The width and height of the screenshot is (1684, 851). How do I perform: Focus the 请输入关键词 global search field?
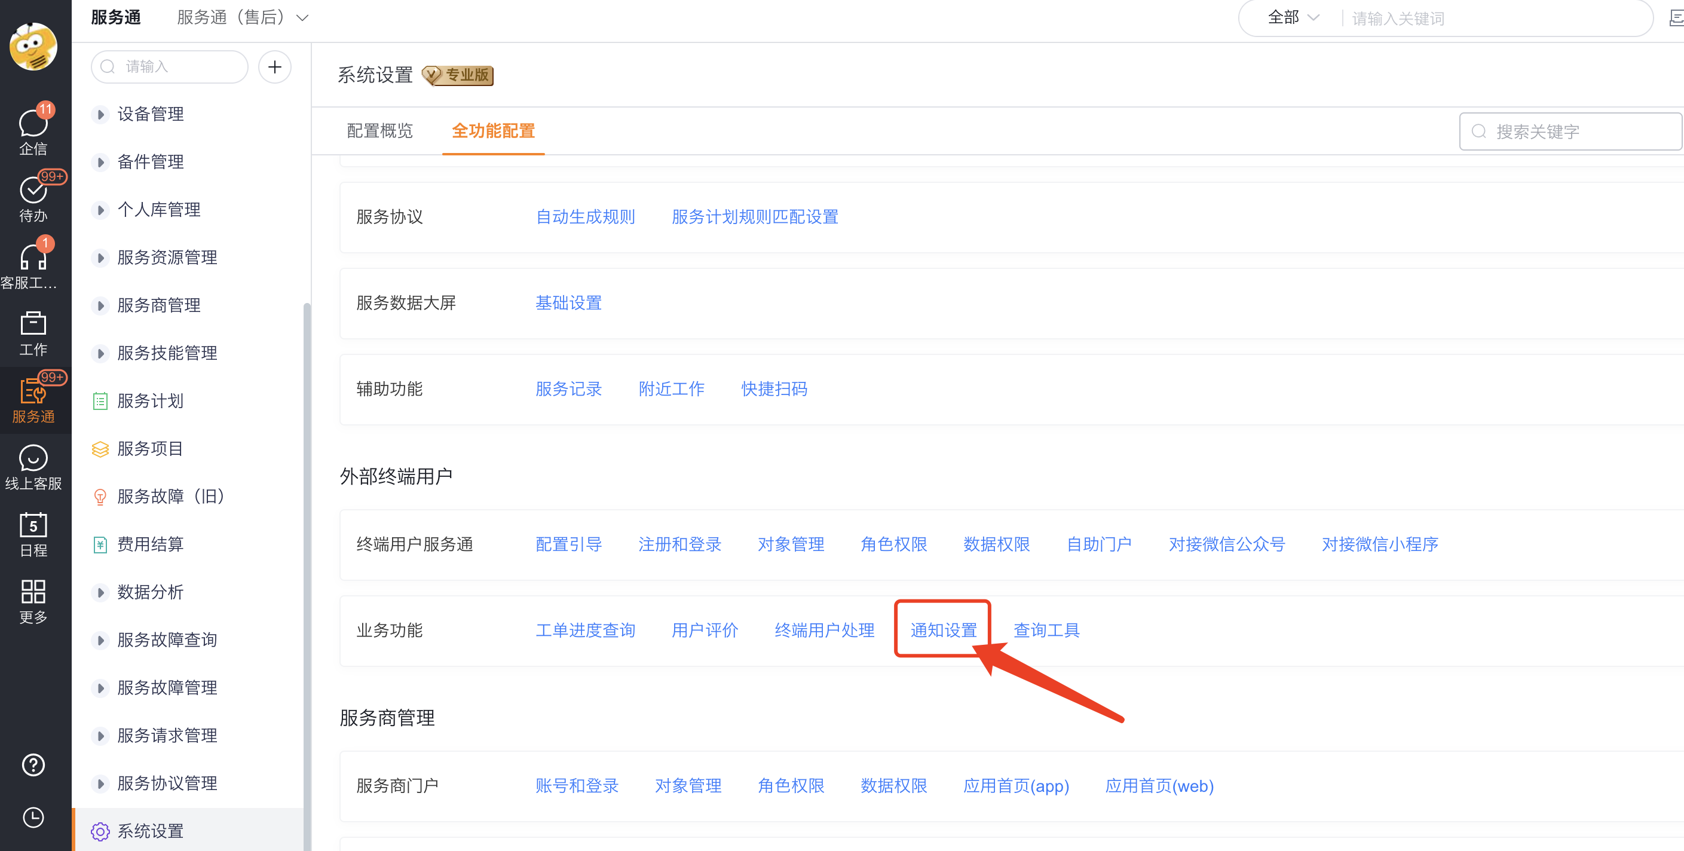[x=1497, y=19]
